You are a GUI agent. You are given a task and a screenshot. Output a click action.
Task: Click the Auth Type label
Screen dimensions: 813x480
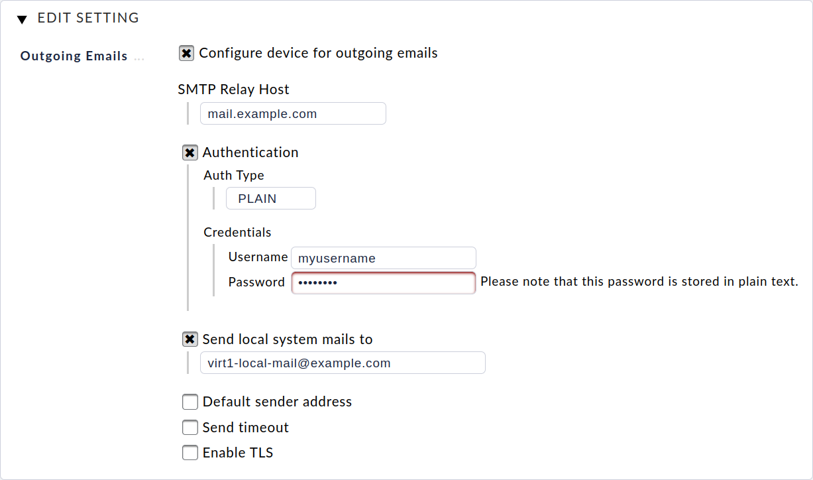233,175
